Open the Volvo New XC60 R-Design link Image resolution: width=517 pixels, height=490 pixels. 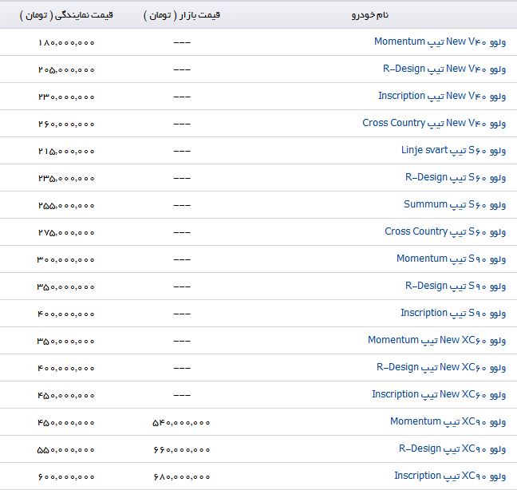click(441, 368)
